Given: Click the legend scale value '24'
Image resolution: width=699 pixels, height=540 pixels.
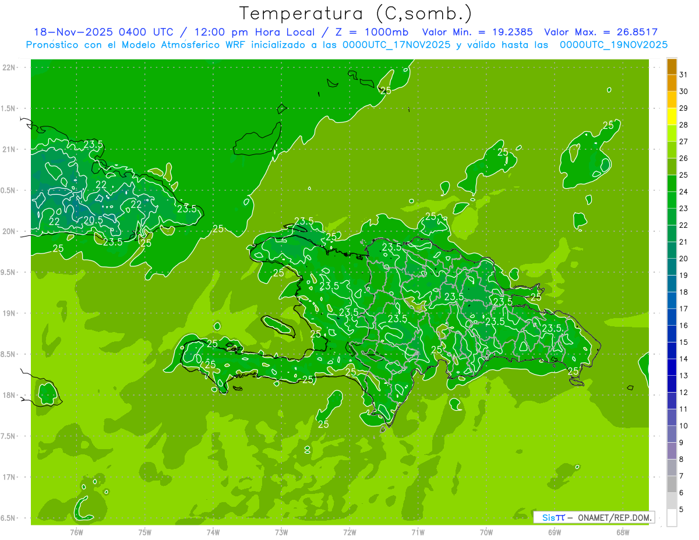Looking at the screenshot, I should point(683,192).
